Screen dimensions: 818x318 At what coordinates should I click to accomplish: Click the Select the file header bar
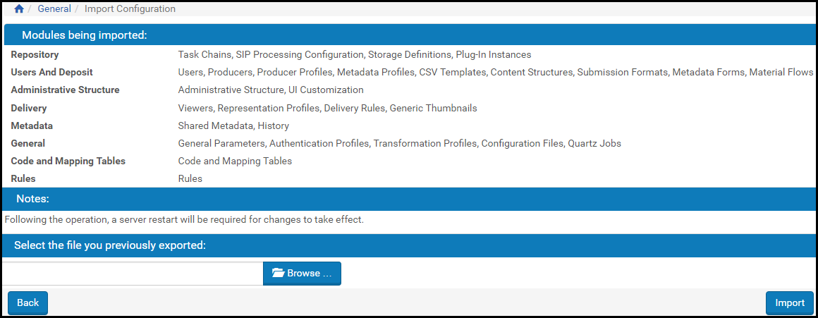coord(109,245)
